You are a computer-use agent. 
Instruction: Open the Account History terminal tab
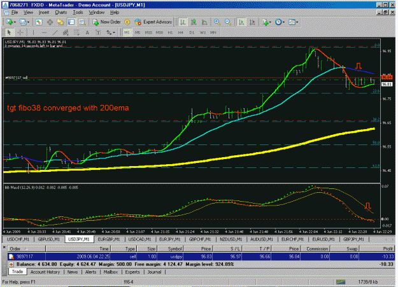pyautogui.click(x=45, y=272)
